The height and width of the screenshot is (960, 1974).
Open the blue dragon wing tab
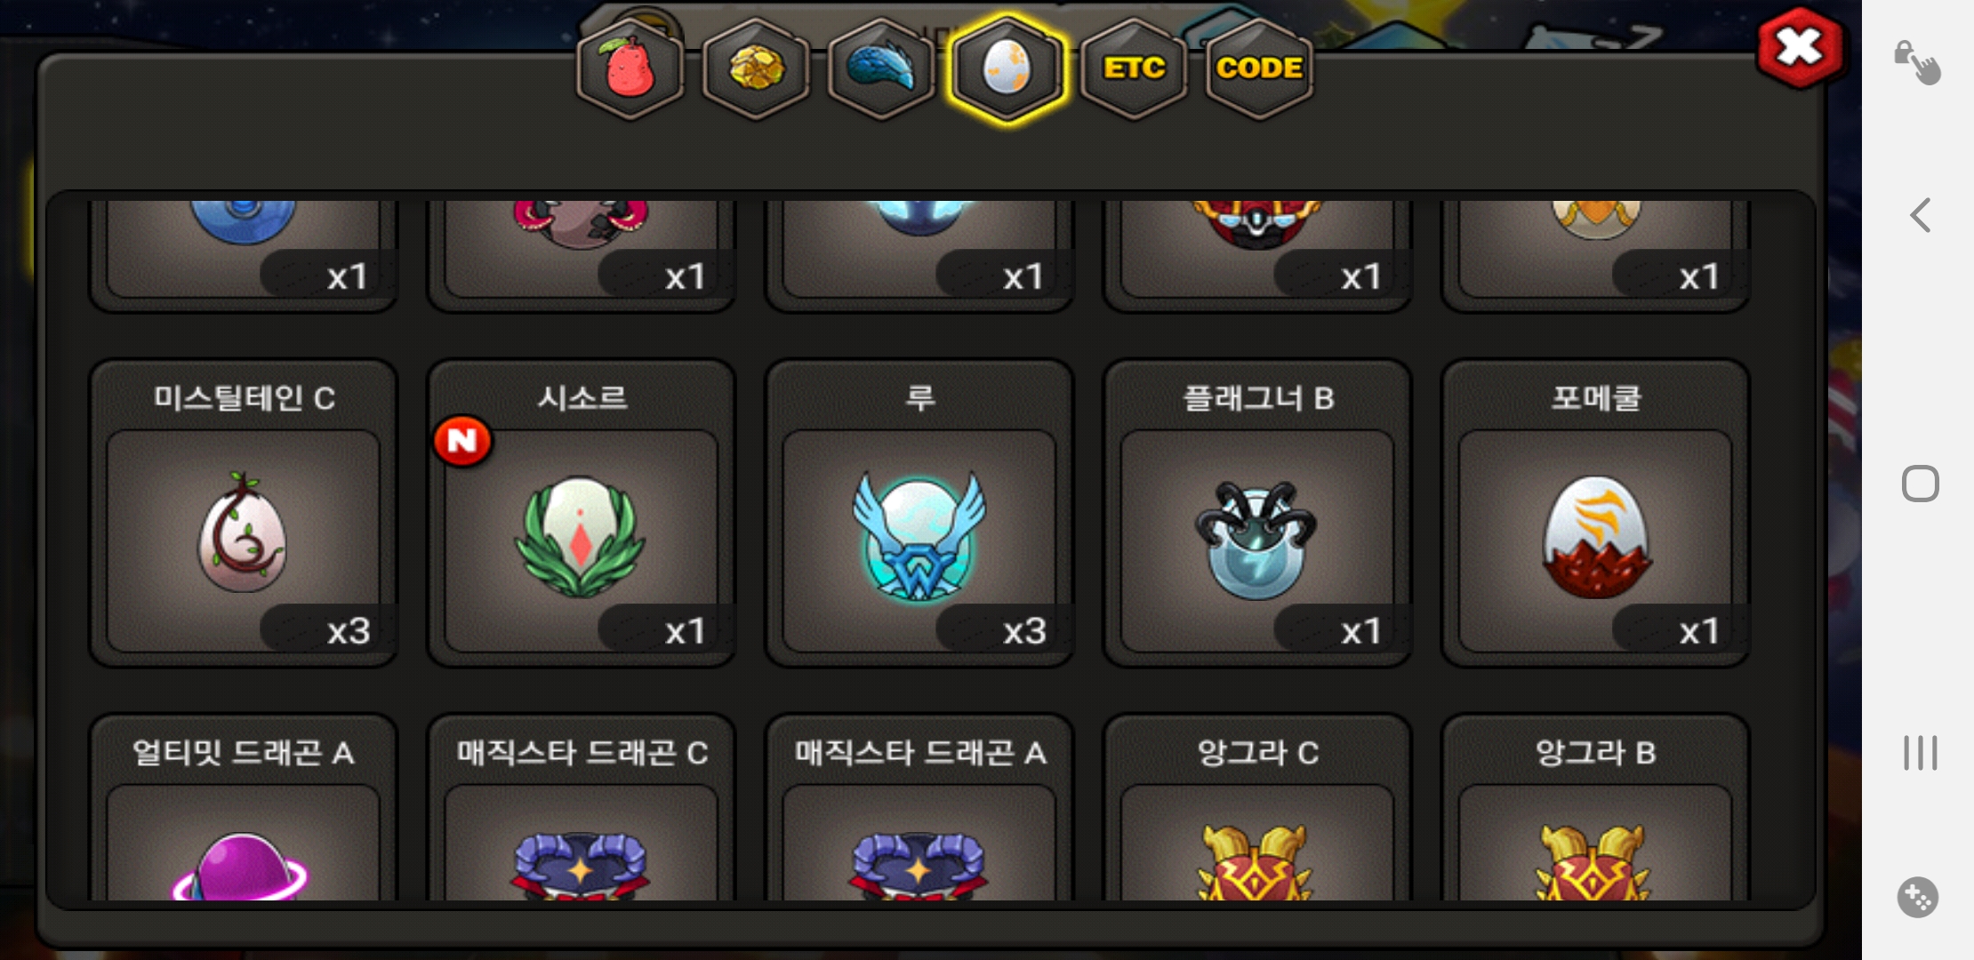pos(880,69)
